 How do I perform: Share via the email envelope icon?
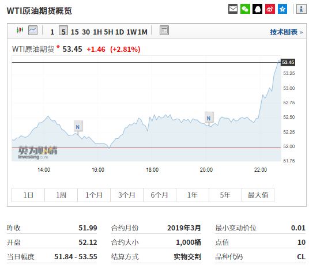(233, 9)
